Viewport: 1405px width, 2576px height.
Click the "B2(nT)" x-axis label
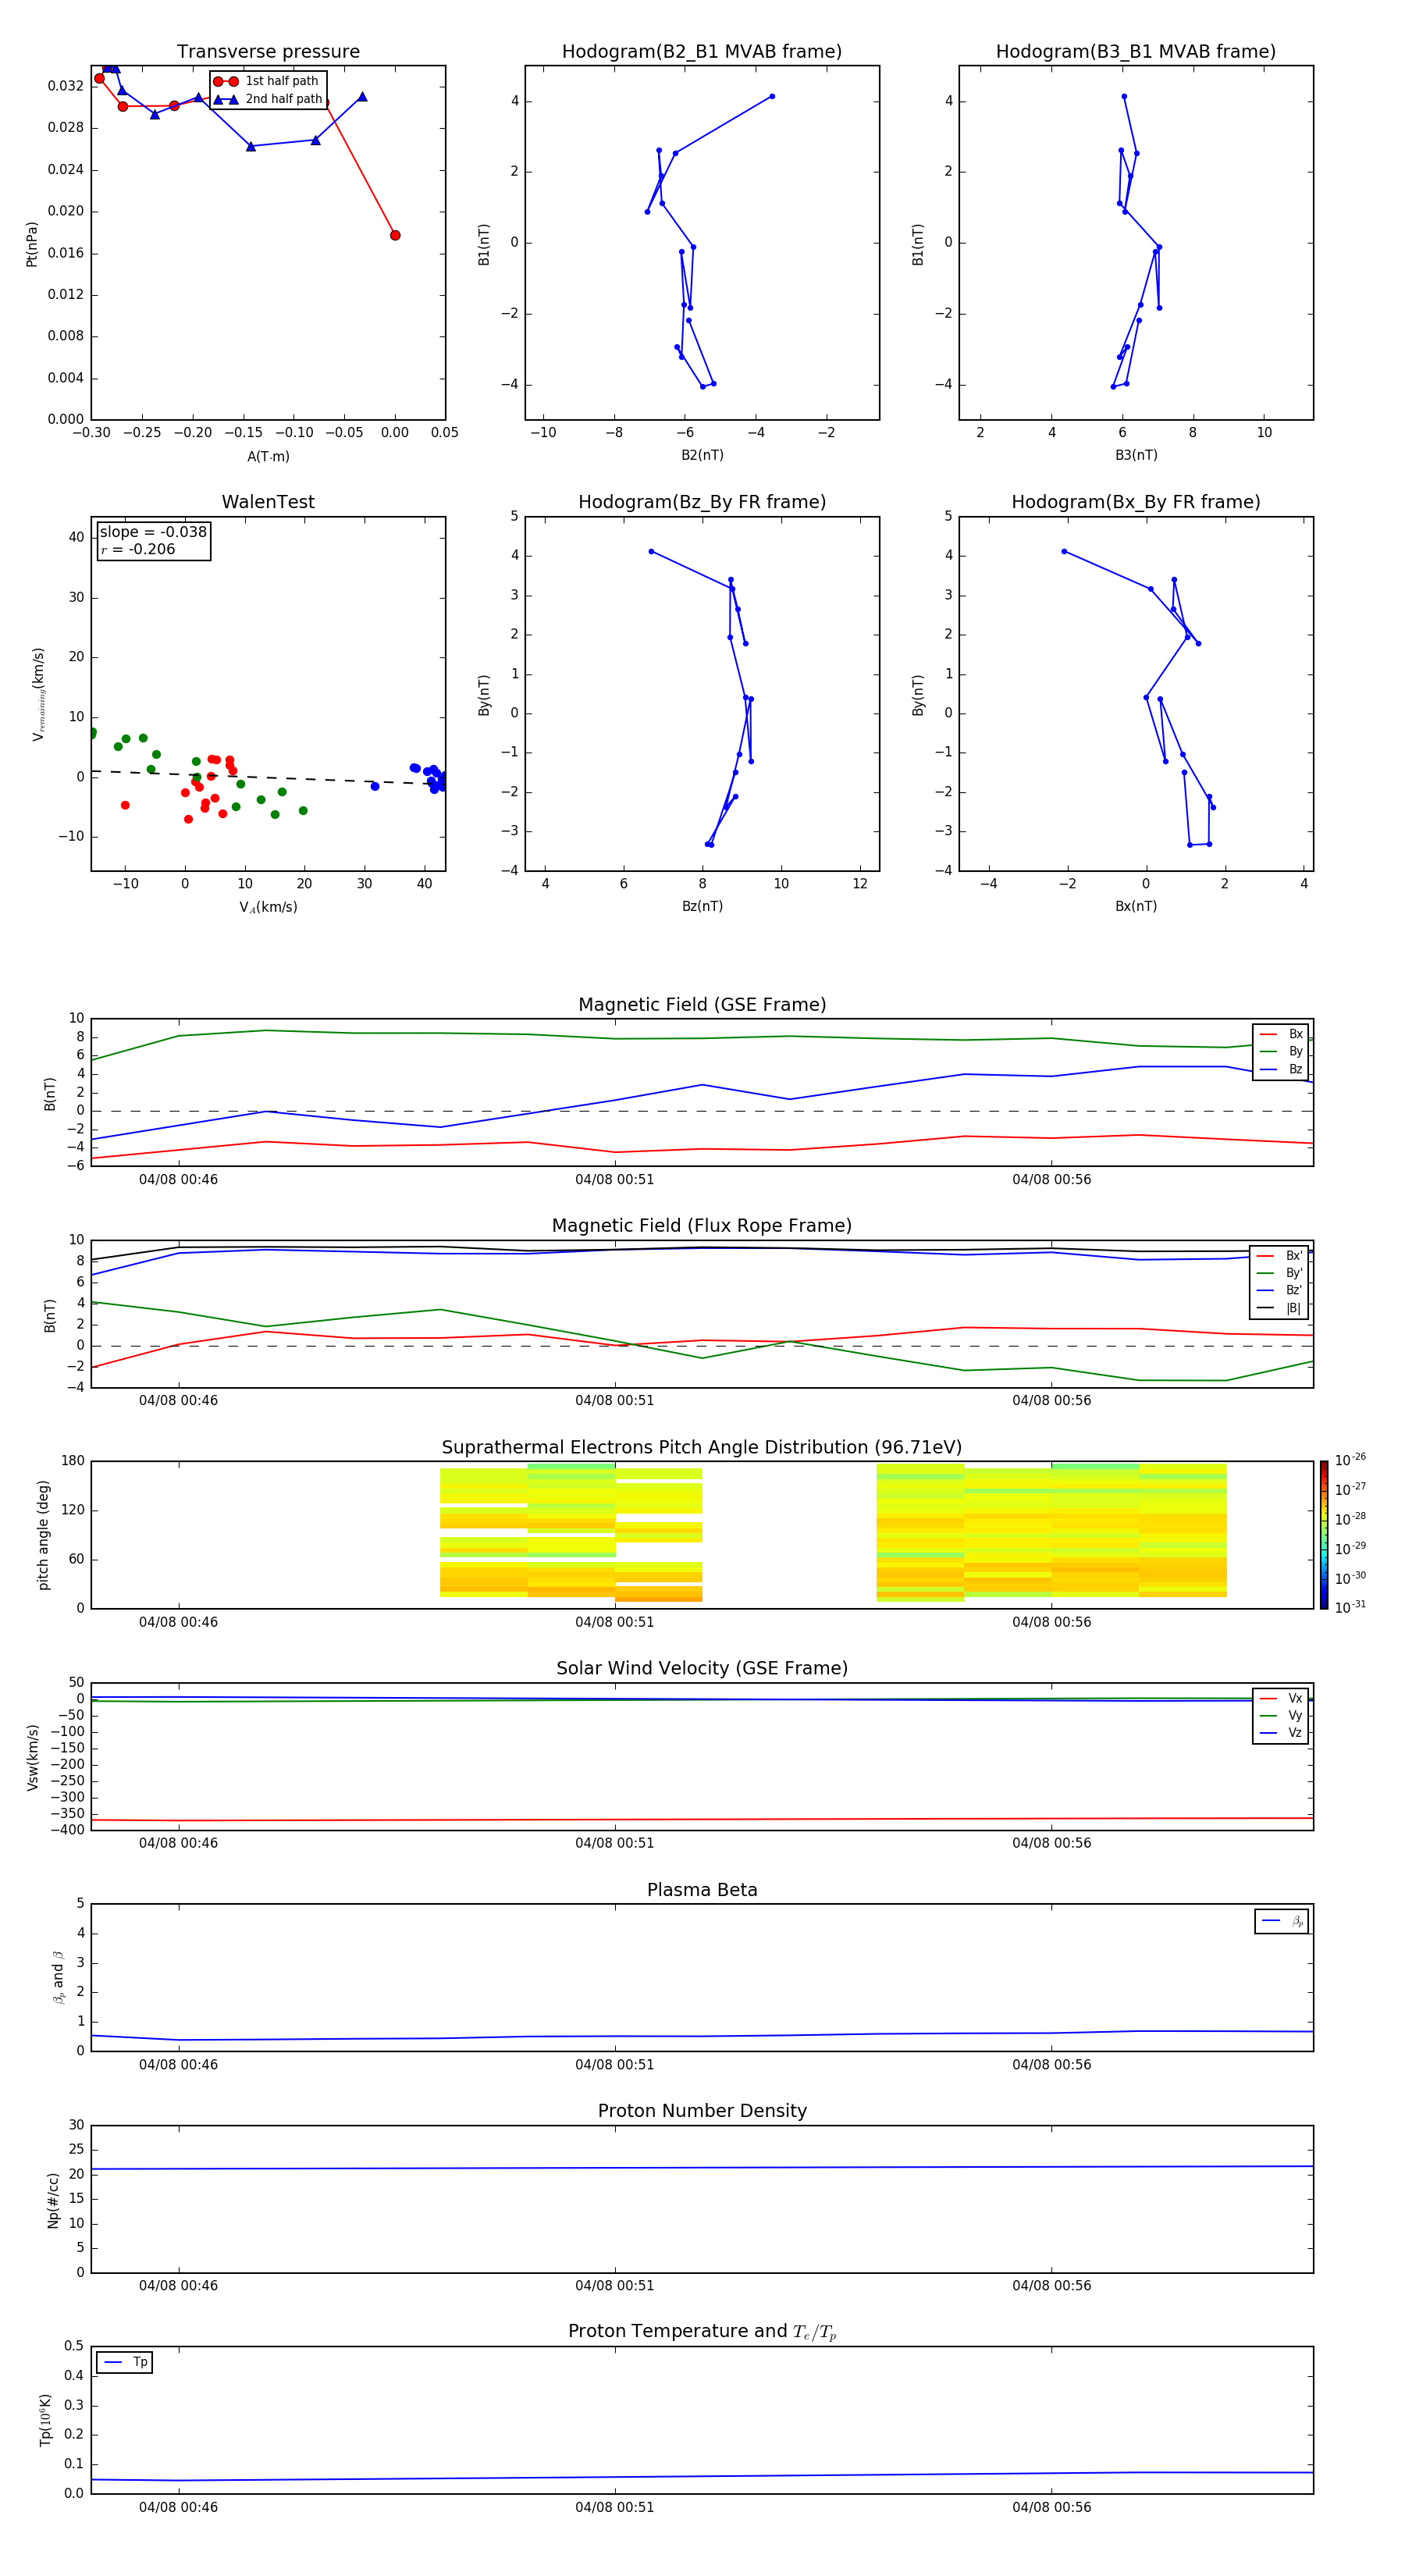(702, 455)
